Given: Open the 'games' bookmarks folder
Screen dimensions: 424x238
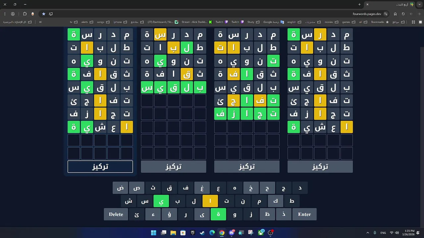Looking at the screenshot, I should tap(348, 22).
